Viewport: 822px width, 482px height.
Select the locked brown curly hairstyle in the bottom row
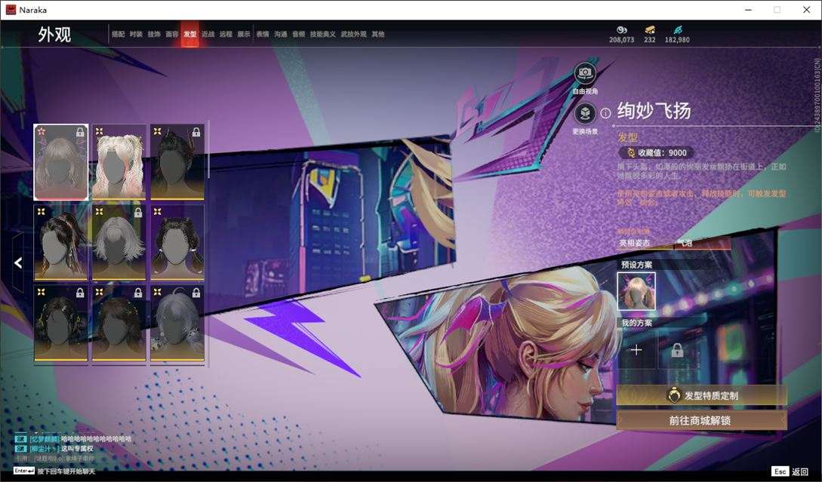click(119, 324)
